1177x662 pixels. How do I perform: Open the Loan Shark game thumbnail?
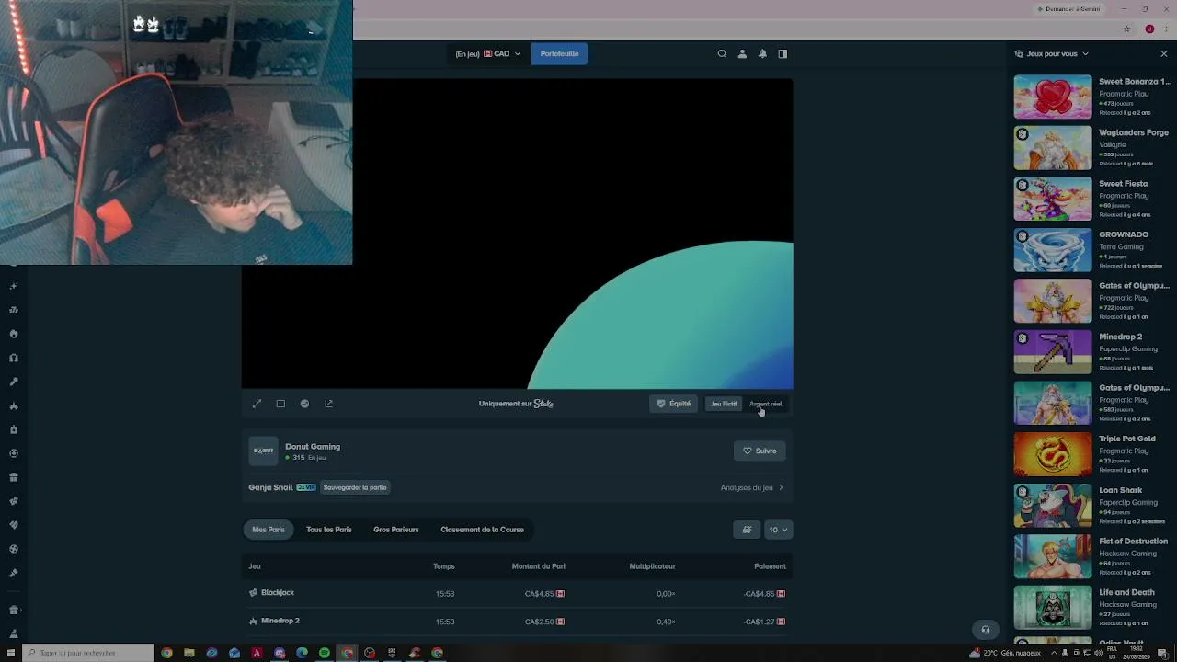coord(1053,506)
